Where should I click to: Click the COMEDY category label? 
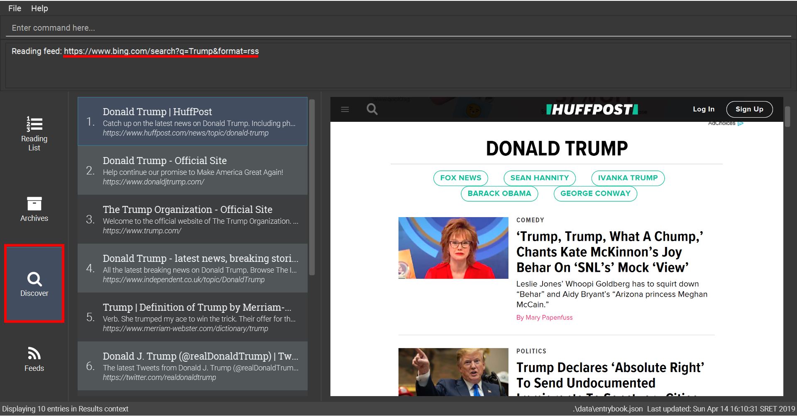pyautogui.click(x=530, y=220)
